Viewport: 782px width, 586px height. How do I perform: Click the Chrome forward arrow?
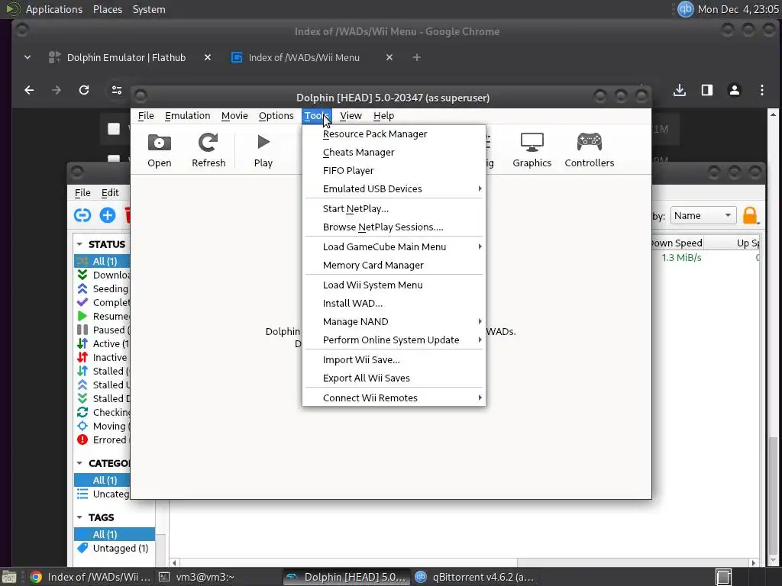57,90
